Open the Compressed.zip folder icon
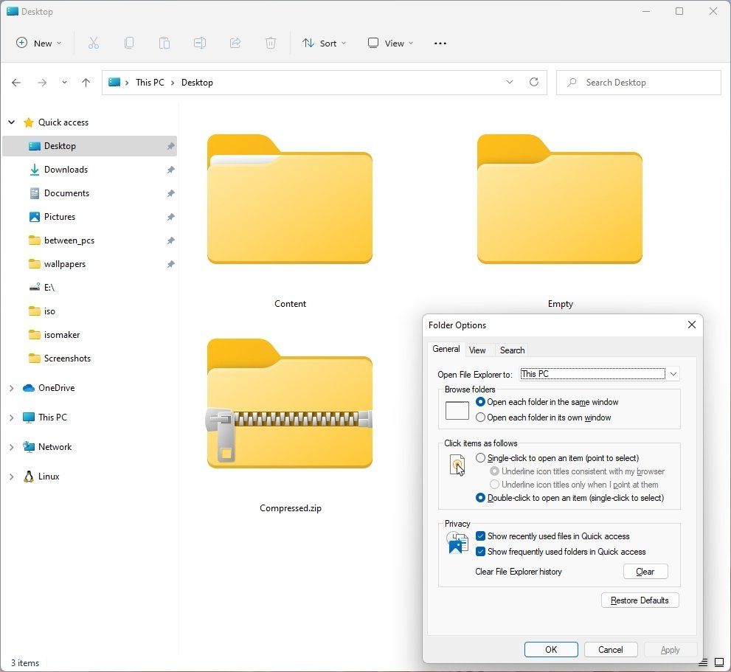Viewport: 731px width, 672px height. [x=289, y=404]
